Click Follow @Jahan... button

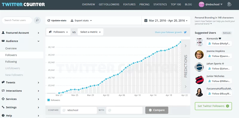coord(219,68)
